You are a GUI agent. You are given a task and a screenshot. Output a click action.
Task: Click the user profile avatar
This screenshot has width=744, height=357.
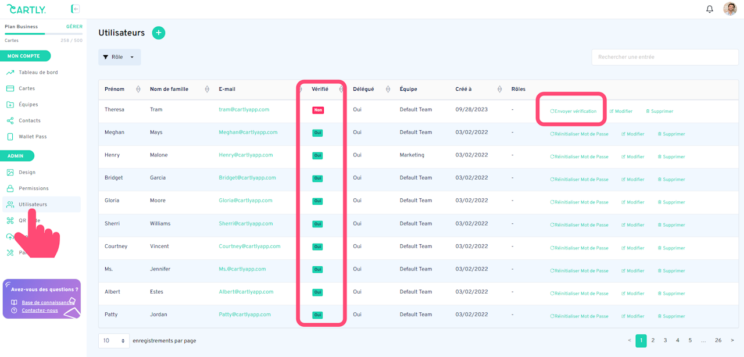click(730, 9)
